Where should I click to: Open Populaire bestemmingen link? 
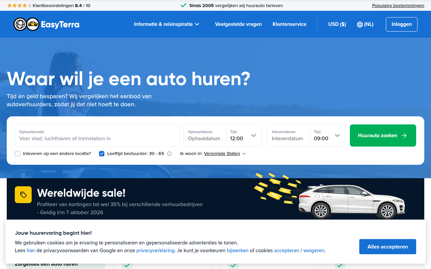398,5
